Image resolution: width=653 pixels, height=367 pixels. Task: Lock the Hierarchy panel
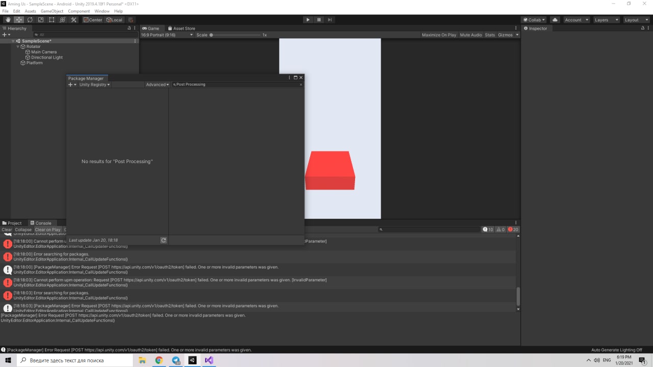[x=129, y=28]
